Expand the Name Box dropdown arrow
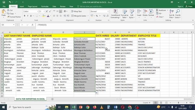Viewport: 195px width, 110px height. click(x=14, y=25)
